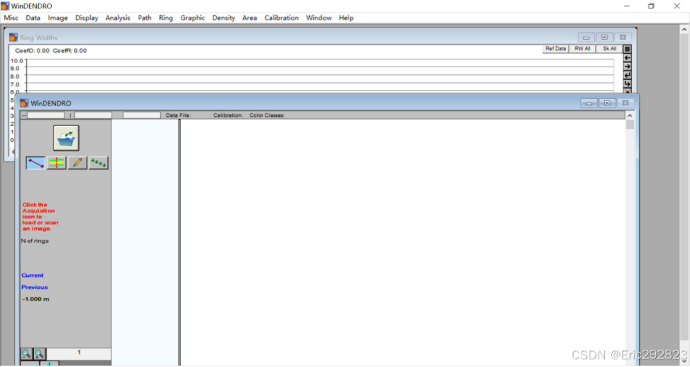690x367 pixels.
Task: Click the Acquisition folder icon to load an image
Action: (66, 138)
